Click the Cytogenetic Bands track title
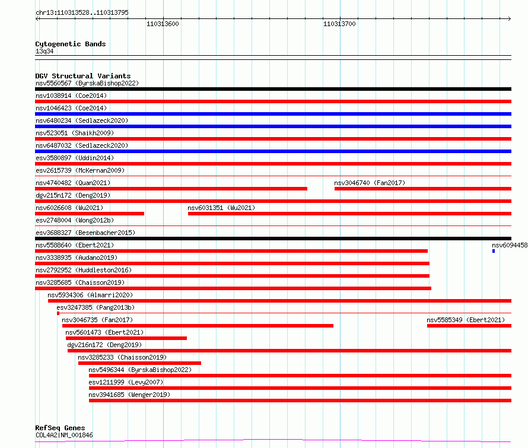Screen dimensions: 528x448 click(x=71, y=44)
